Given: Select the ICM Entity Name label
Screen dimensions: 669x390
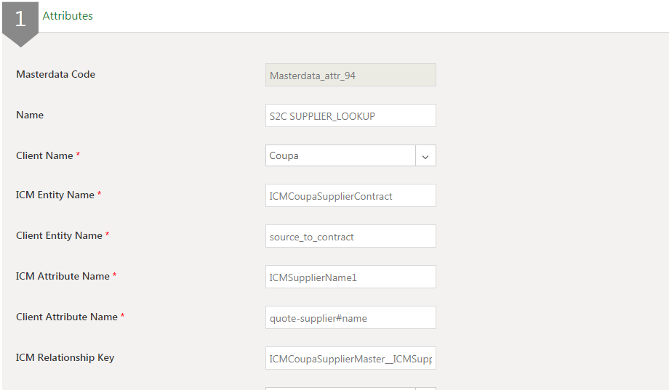Looking at the screenshot, I should [x=55, y=195].
